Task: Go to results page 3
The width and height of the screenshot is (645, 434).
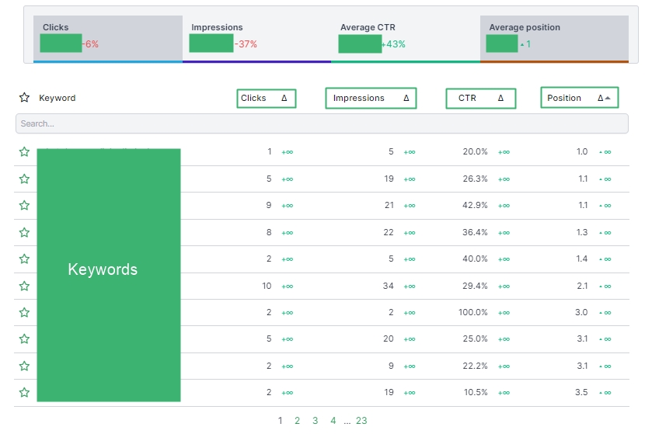Action: coord(315,421)
